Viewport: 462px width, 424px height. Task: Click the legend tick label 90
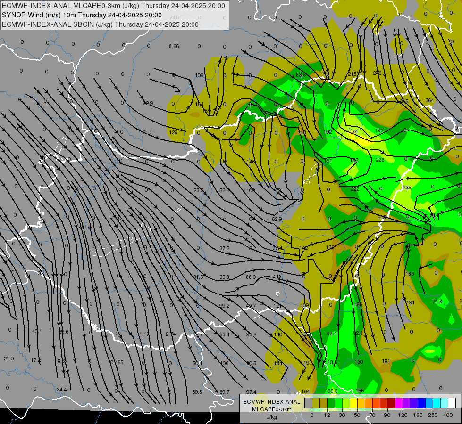pyautogui.click(x=387, y=415)
